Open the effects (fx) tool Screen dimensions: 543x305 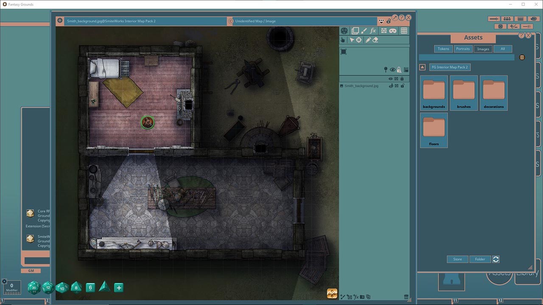click(x=372, y=30)
